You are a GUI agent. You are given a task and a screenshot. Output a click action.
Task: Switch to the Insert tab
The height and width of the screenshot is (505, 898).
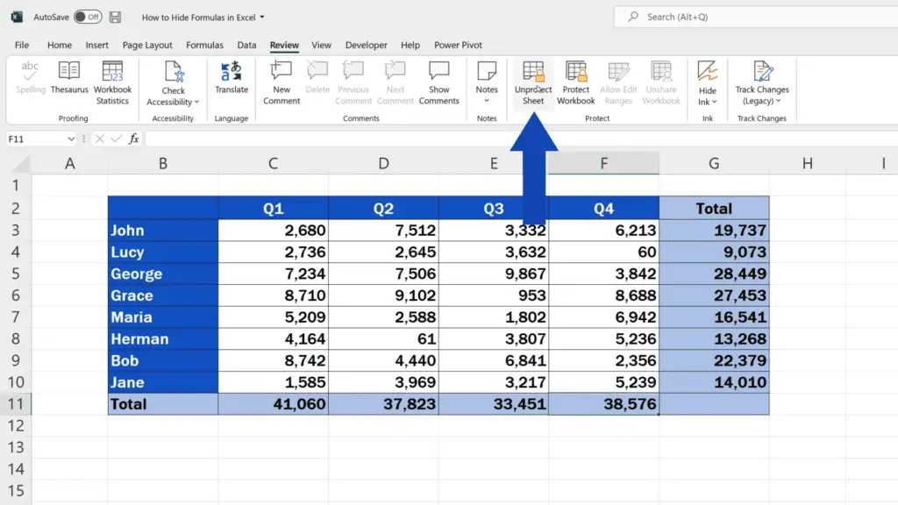point(96,45)
